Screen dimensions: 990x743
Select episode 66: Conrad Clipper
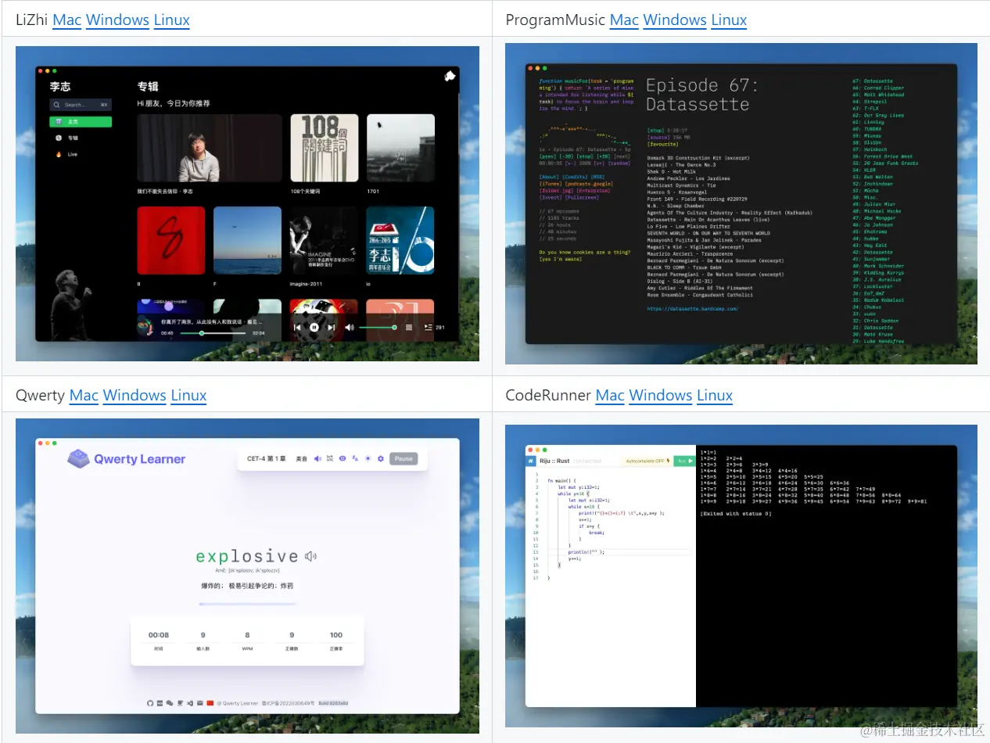878,88
